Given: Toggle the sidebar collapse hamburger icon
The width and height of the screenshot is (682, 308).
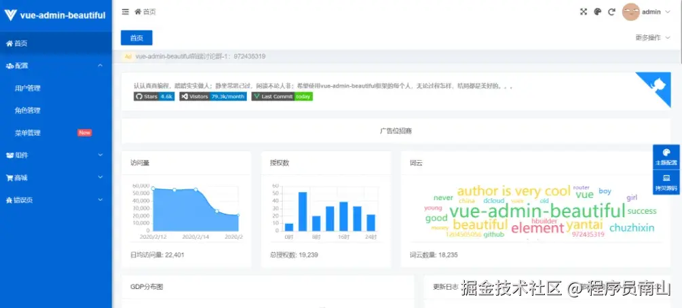Looking at the screenshot, I should (126, 12).
